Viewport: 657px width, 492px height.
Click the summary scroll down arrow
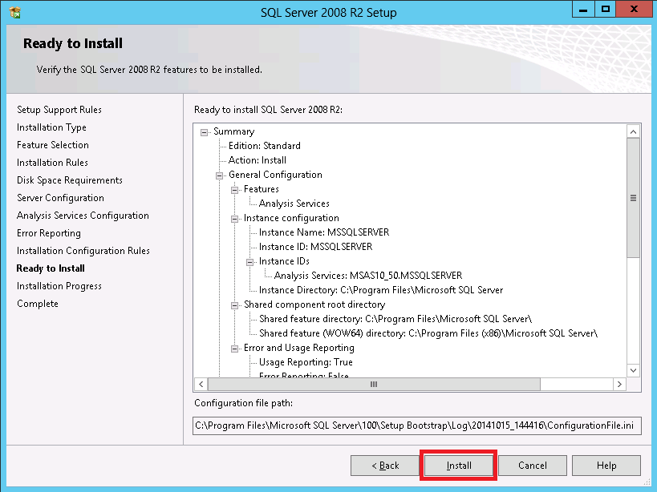click(x=633, y=370)
